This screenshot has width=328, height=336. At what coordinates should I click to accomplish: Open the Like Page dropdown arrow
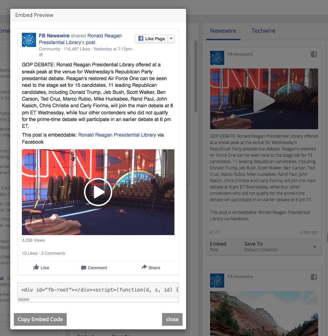tap(171, 38)
